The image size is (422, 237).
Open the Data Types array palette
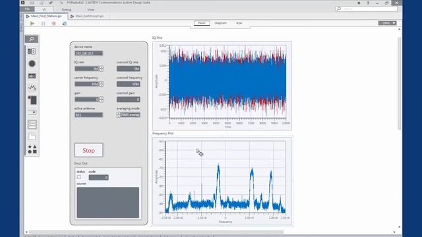click(32, 100)
